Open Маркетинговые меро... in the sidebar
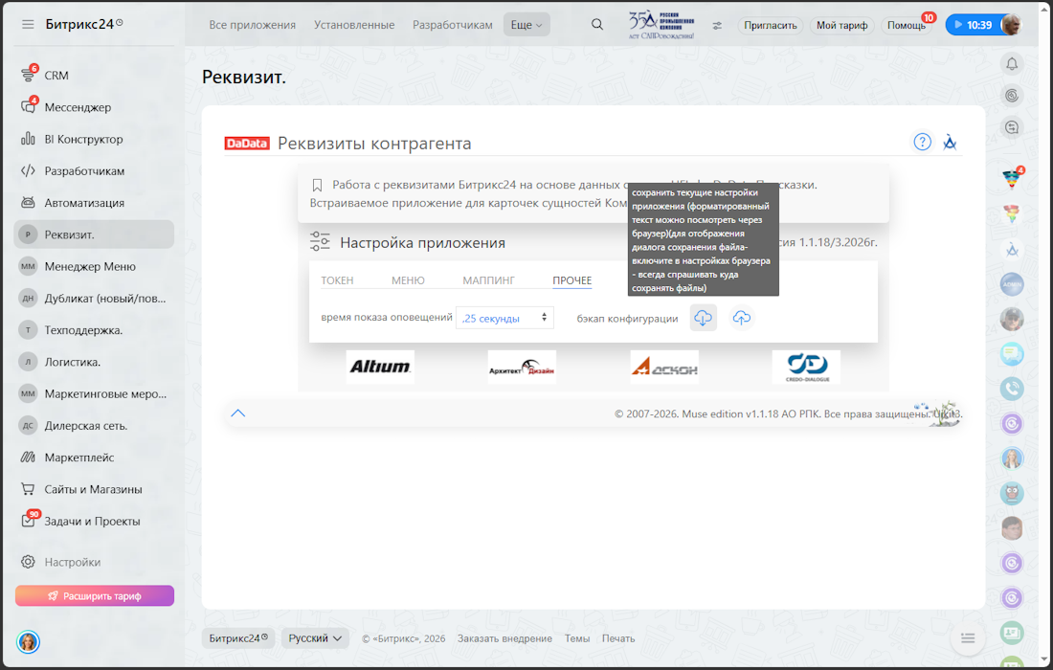The image size is (1053, 670). 94,393
